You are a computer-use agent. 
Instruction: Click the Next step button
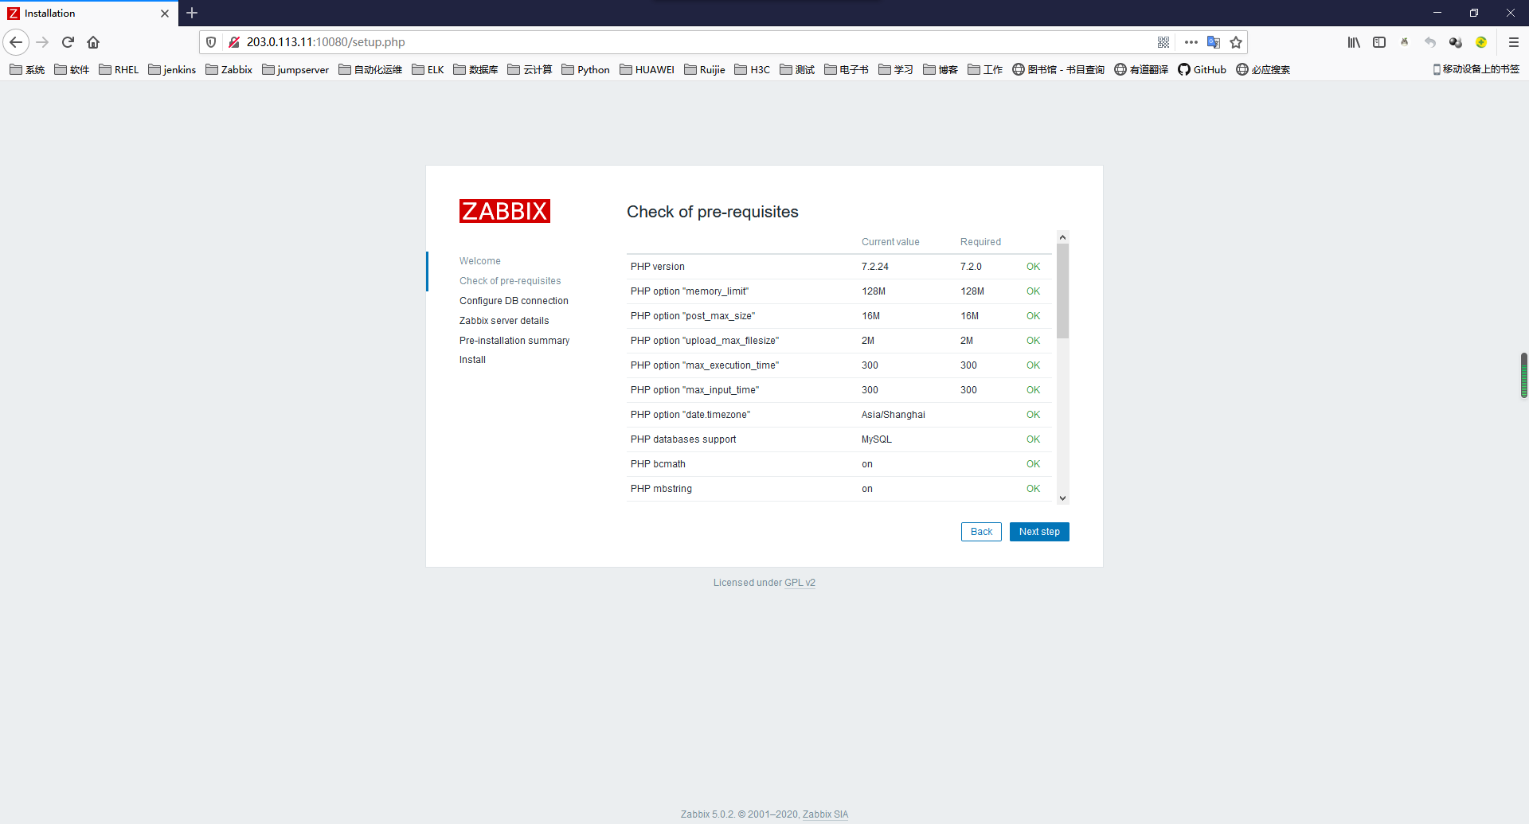(x=1039, y=532)
